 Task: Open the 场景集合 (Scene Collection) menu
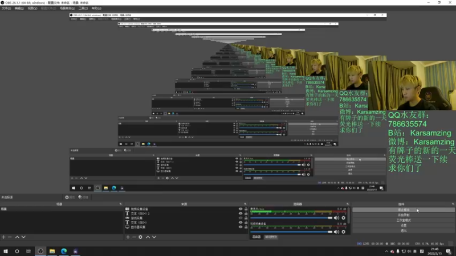pyautogui.click(x=67, y=8)
